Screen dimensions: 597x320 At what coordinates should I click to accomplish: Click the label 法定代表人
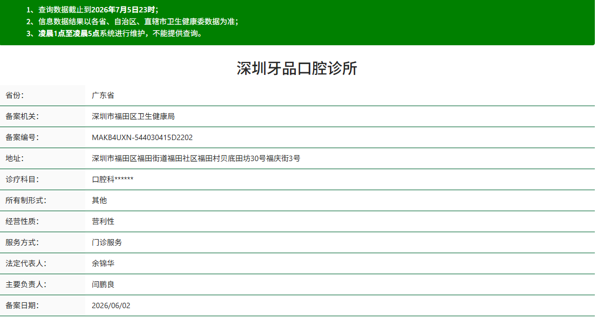[26, 263]
